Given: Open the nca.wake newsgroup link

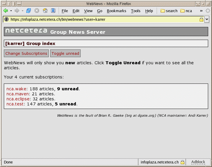Looking at the screenshot, I should click(16, 89).
